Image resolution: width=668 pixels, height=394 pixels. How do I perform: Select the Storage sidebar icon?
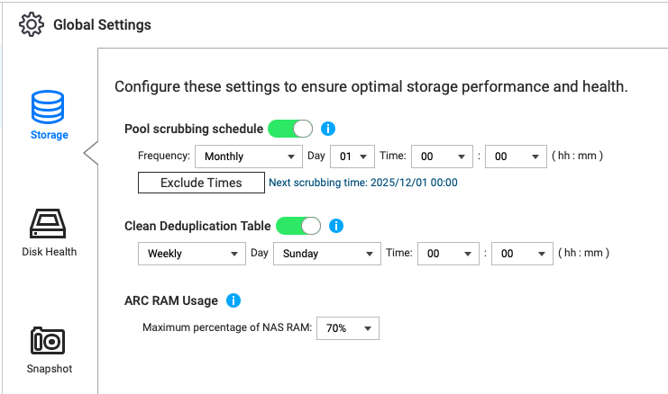(49, 106)
